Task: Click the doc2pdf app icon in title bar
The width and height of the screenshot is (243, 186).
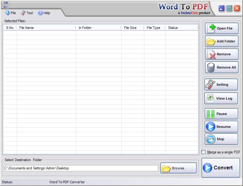Action: pyautogui.click(x=6, y=5)
